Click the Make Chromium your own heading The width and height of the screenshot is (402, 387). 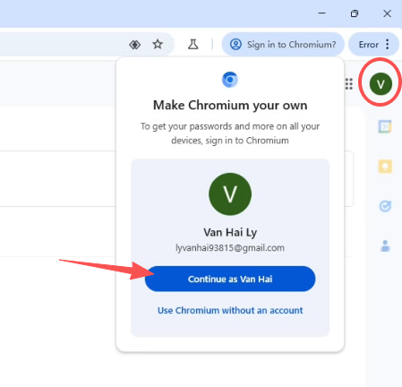point(230,106)
